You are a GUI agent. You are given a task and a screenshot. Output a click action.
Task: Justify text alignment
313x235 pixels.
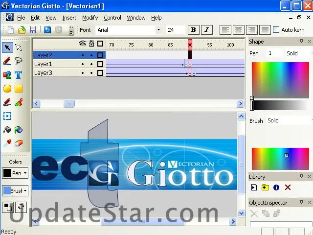265,30
